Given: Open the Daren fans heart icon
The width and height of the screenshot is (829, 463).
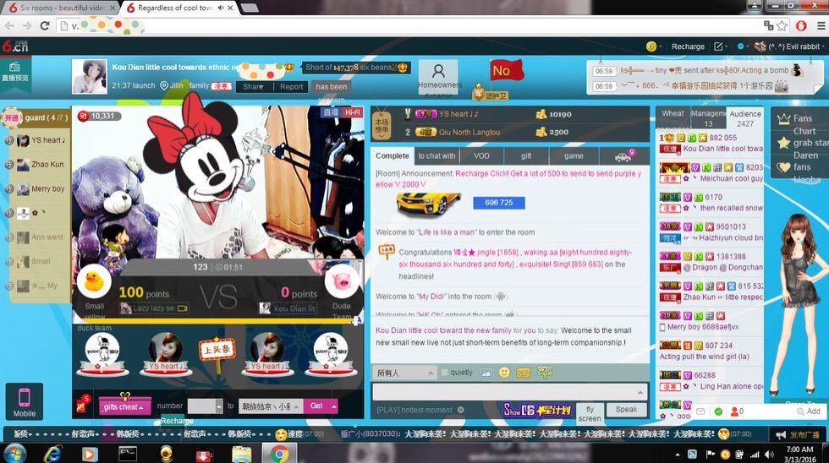Looking at the screenshot, I should pyautogui.click(x=783, y=167).
